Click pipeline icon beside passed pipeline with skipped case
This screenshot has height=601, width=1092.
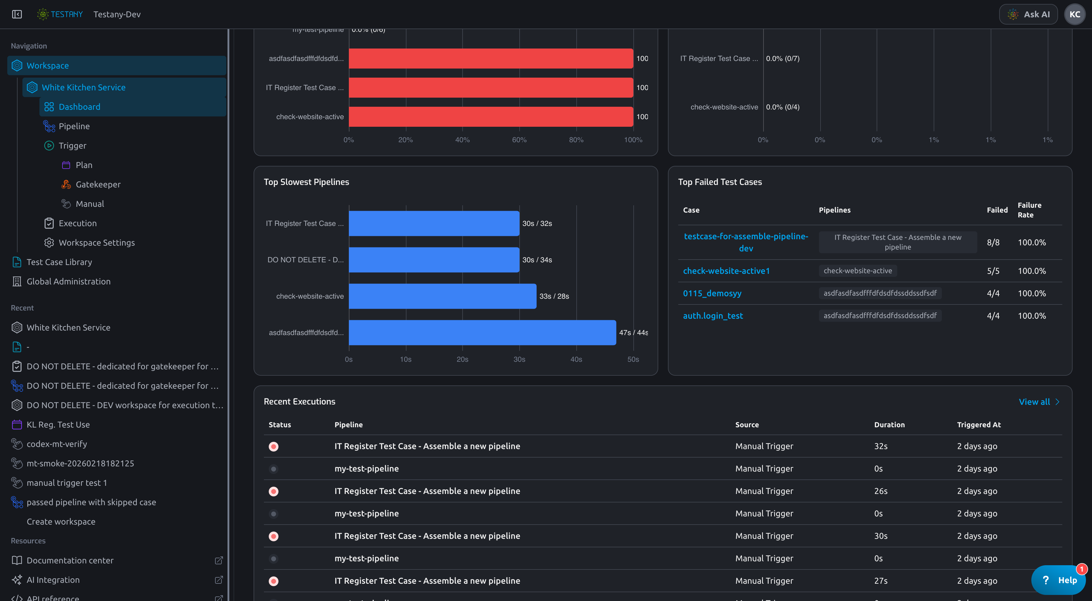coord(17,503)
